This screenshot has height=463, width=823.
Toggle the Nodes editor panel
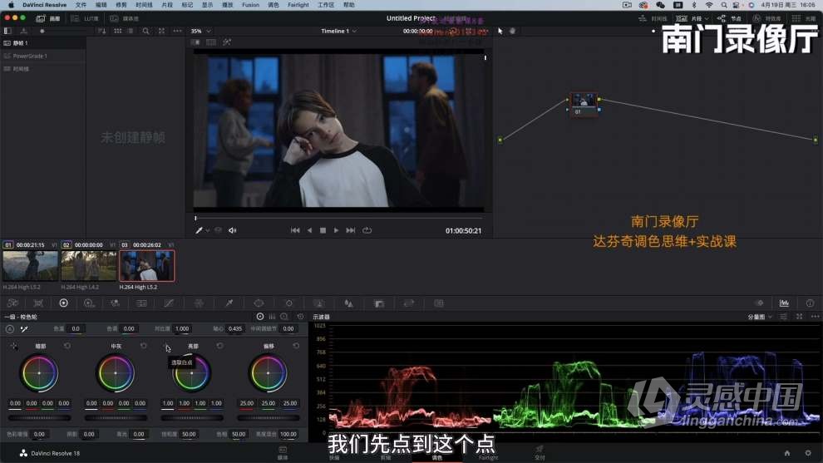pos(729,18)
